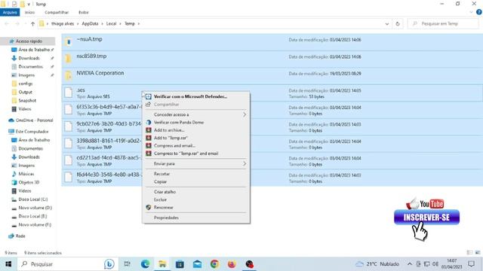The width and height of the screenshot is (483, 271).
Task: Launch Microsoft Edge from taskbar
Action: [145, 264]
